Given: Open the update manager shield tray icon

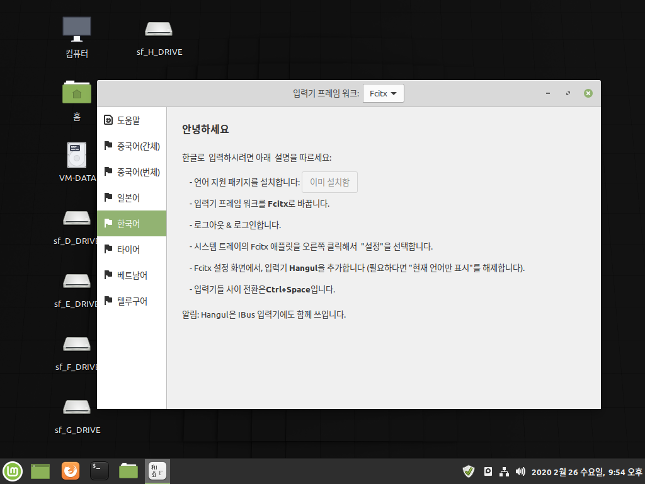Looking at the screenshot, I should point(469,471).
